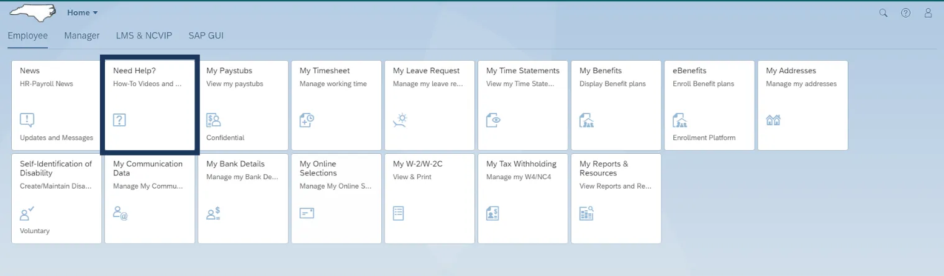This screenshot has height=276, width=944.
Task: Open the SAP GUI tab
Action: tap(206, 36)
